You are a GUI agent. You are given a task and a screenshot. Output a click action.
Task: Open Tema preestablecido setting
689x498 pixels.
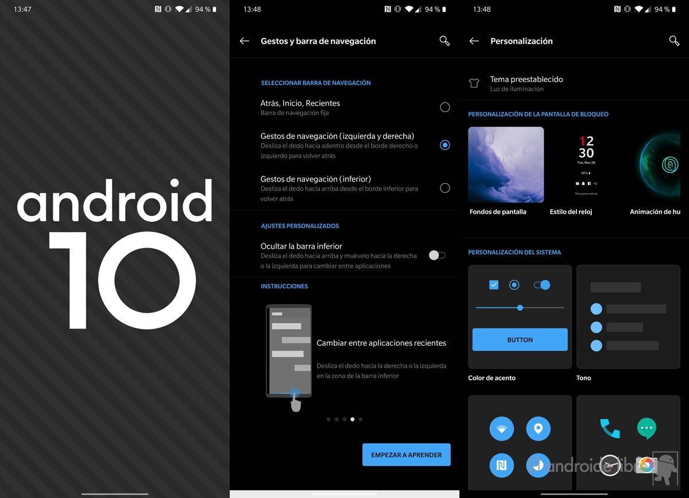(574, 83)
